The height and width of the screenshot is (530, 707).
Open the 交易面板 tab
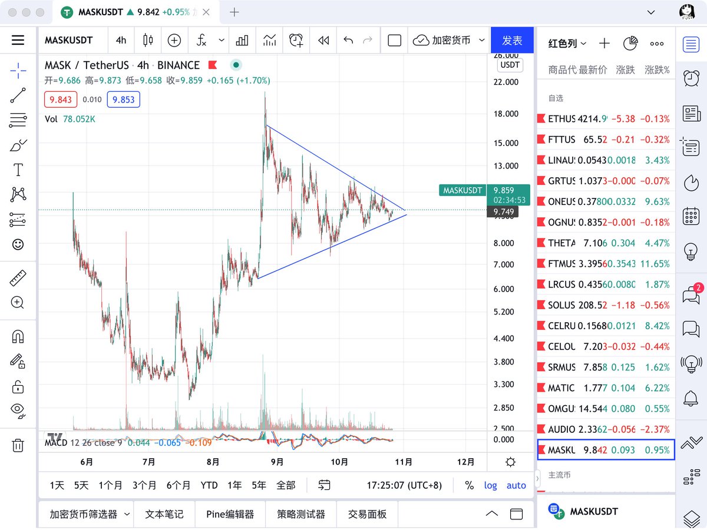point(368,514)
